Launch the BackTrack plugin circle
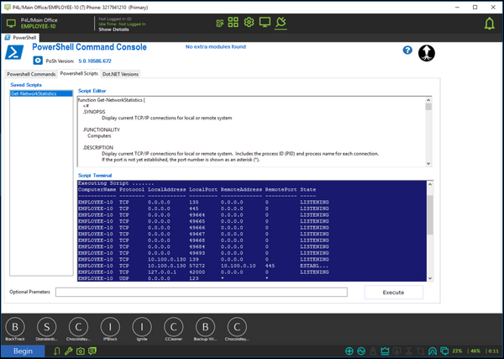Viewport: 504px width, 359px height. (x=15, y=327)
